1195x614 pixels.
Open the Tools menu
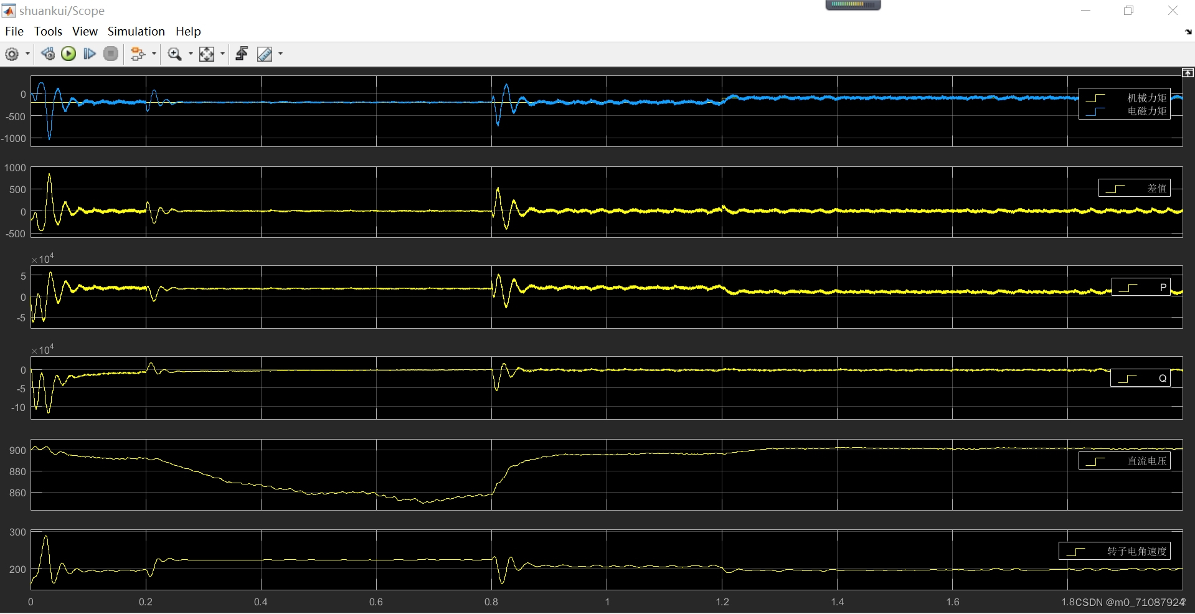(48, 31)
